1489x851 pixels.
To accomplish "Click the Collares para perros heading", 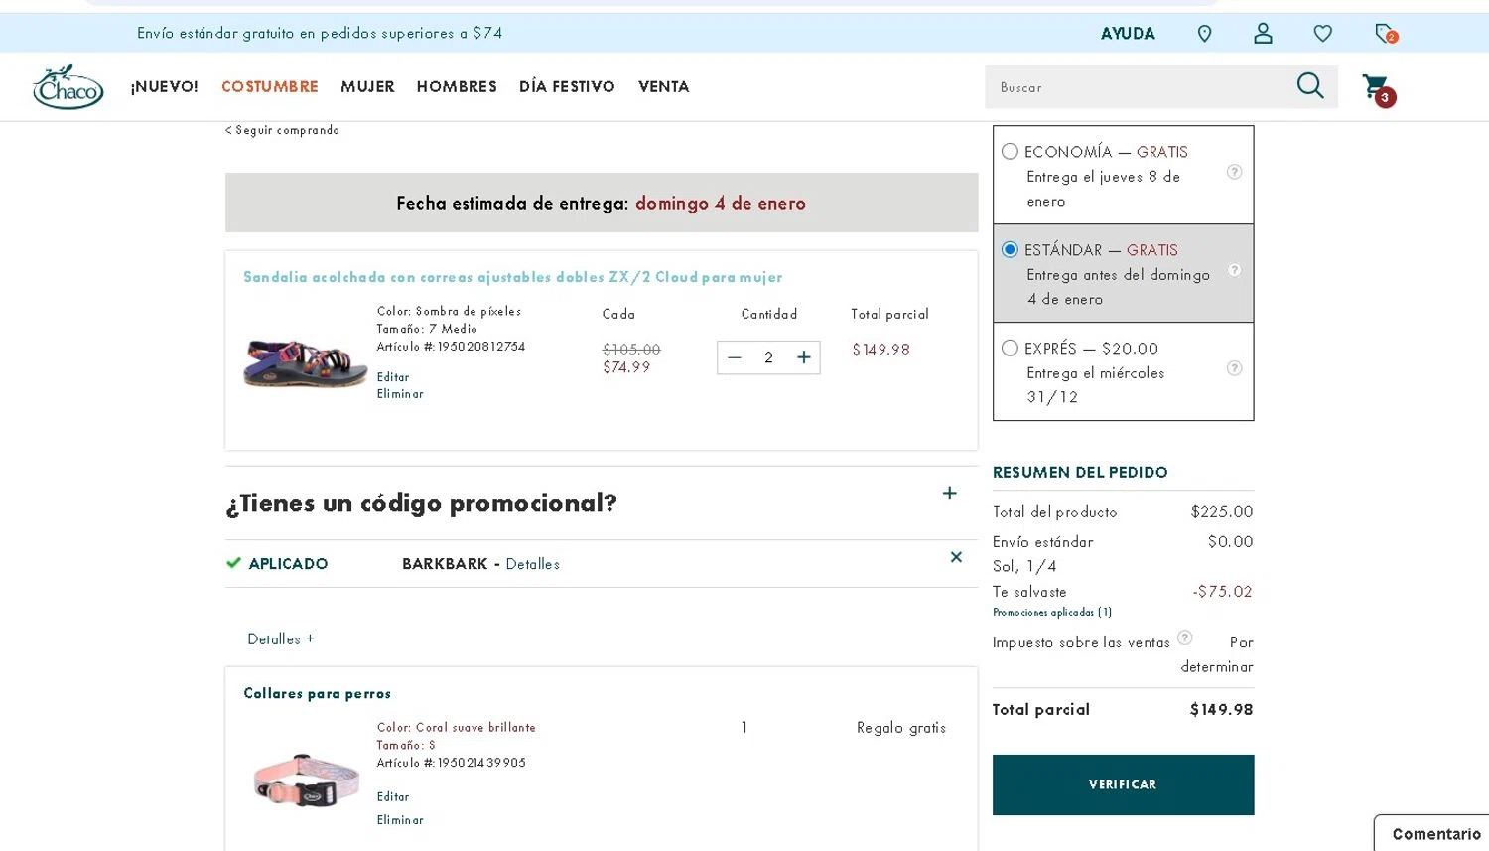I will point(318,693).
